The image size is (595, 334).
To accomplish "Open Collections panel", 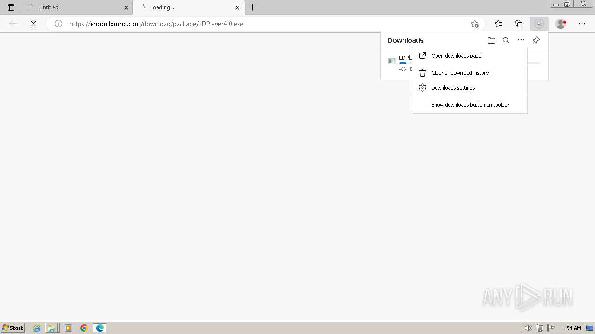I will [x=519, y=24].
